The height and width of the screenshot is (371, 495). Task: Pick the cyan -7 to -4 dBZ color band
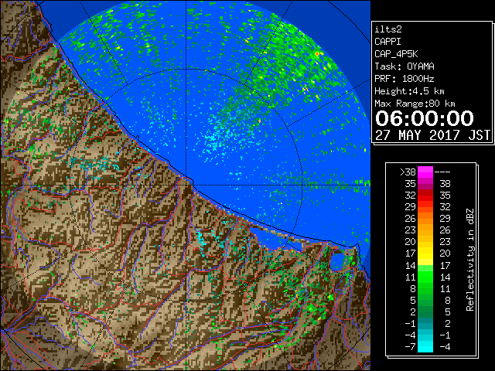(x=425, y=346)
